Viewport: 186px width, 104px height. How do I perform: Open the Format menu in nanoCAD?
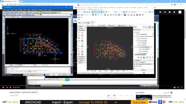click(x=20, y=10)
